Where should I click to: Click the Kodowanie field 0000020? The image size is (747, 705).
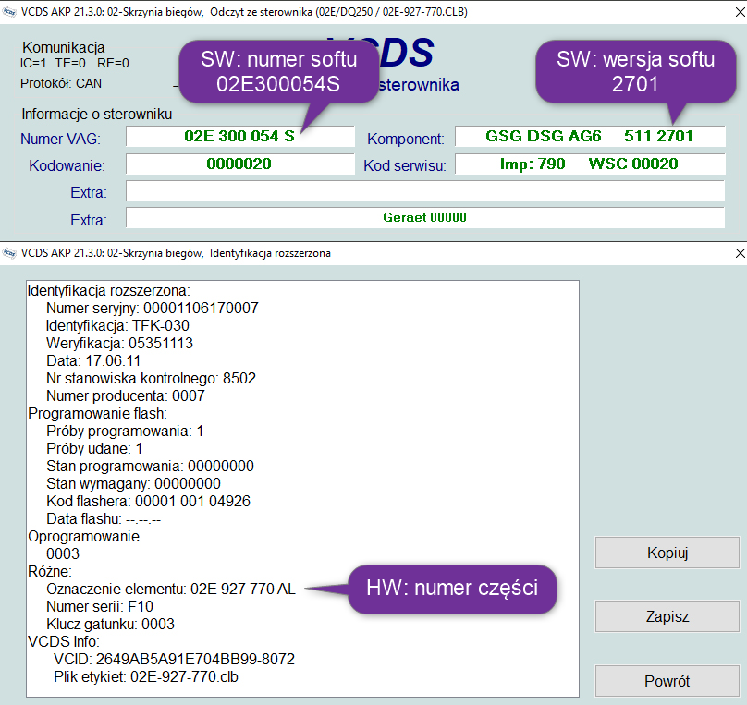(240, 164)
